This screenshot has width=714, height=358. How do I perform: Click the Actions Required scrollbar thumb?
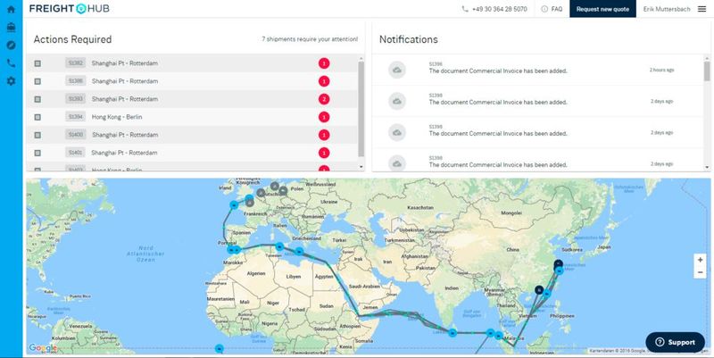361,109
